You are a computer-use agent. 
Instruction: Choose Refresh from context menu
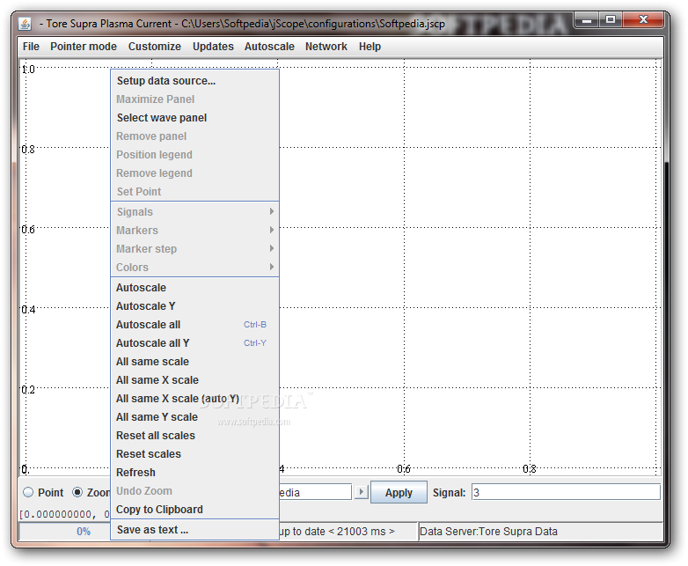click(x=194, y=472)
